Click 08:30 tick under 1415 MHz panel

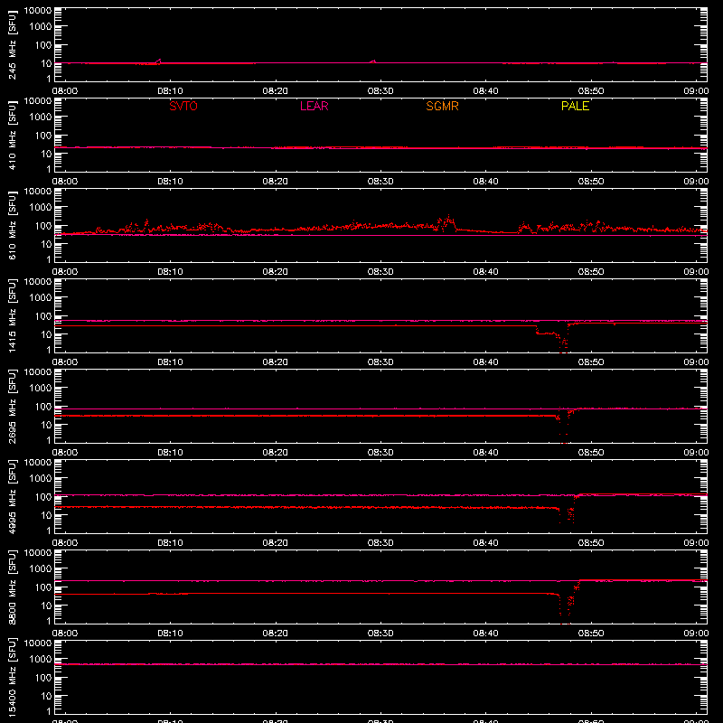click(380, 362)
